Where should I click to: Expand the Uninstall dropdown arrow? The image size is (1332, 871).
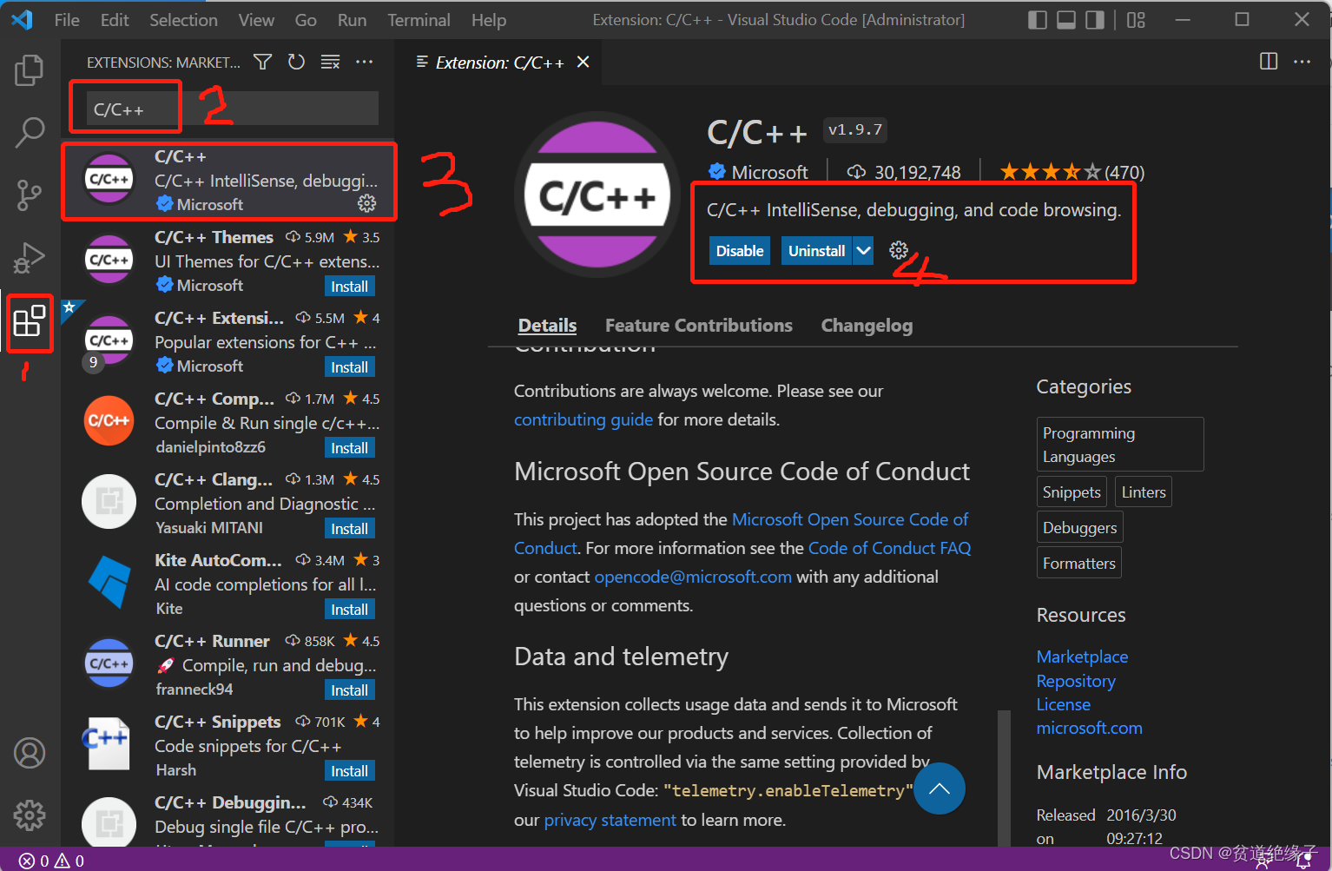[863, 251]
